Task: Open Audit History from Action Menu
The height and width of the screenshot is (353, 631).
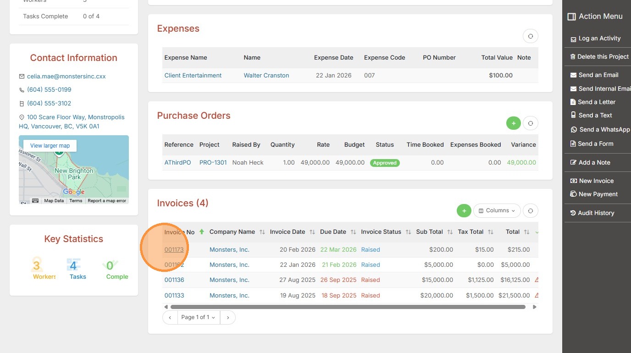Action: click(596, 213)
